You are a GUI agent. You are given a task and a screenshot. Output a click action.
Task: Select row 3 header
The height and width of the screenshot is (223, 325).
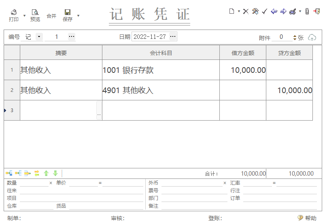[x=12, y=110]
